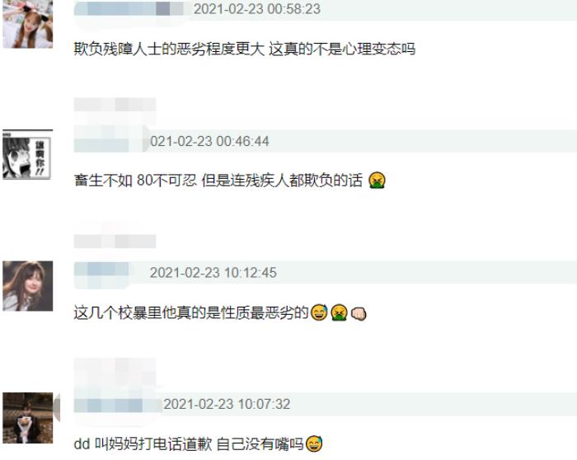Open the black-and-white manga avatar
The height and width of the screenshot is (460, 577).
click(27, 154)
